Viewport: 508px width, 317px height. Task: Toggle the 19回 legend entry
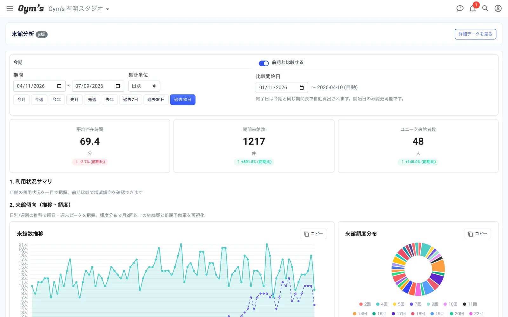coord(438,314)
